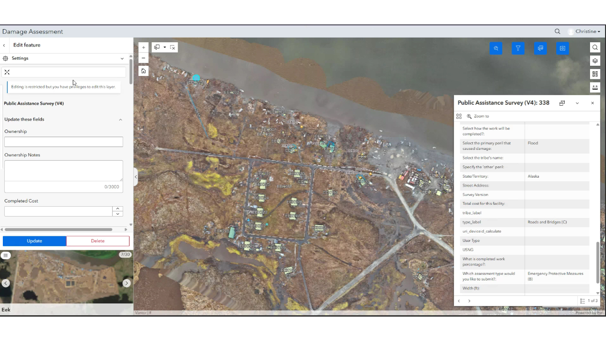Open the Layers panel icon on the right
The height and width of the screenshot is (341, 606).
(x=595, y=61)
